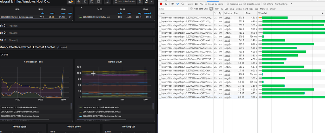Click the cycle view monitor icon

click(x=107, y=2)
